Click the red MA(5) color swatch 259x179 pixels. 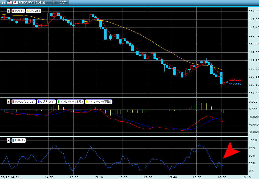tap(13, 11)
